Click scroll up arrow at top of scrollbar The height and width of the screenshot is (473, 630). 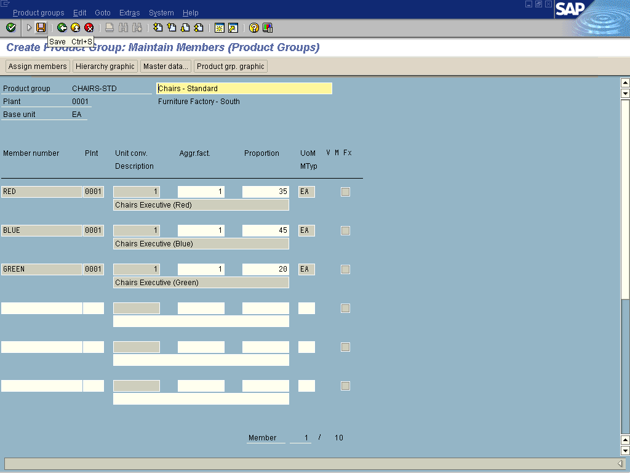pos(625,83)
